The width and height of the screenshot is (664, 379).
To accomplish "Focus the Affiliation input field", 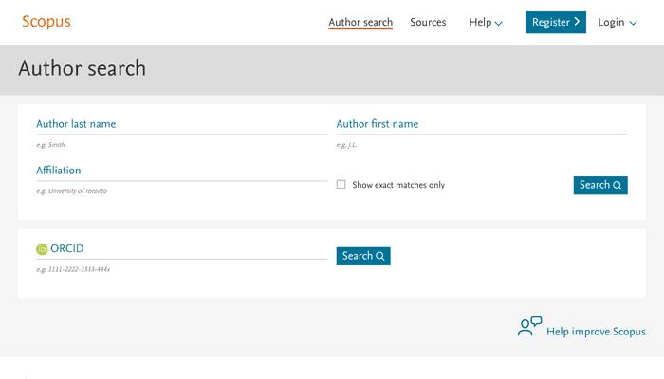I will pos(181,171).
